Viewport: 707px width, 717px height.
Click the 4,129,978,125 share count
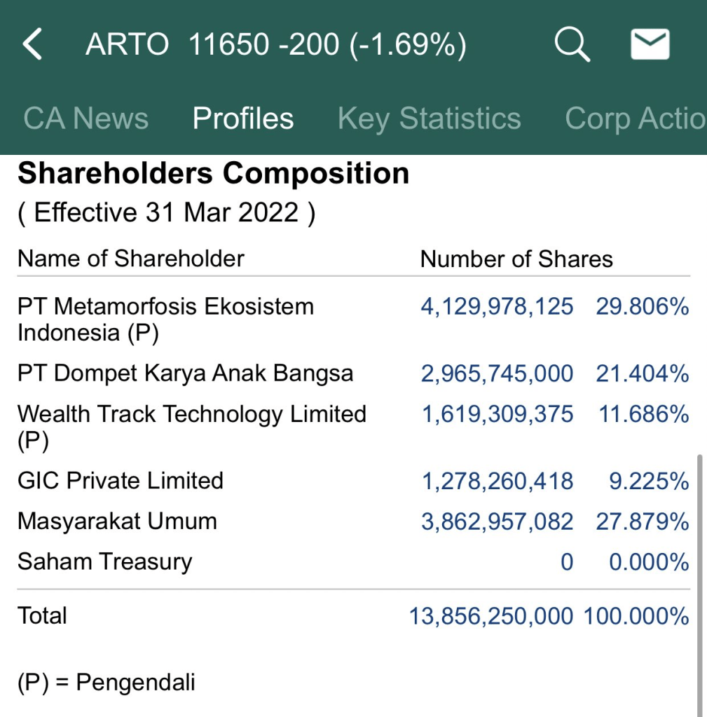(497, 306)
